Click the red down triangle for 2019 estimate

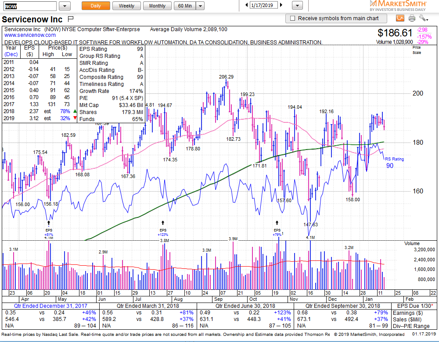(75, 118)
